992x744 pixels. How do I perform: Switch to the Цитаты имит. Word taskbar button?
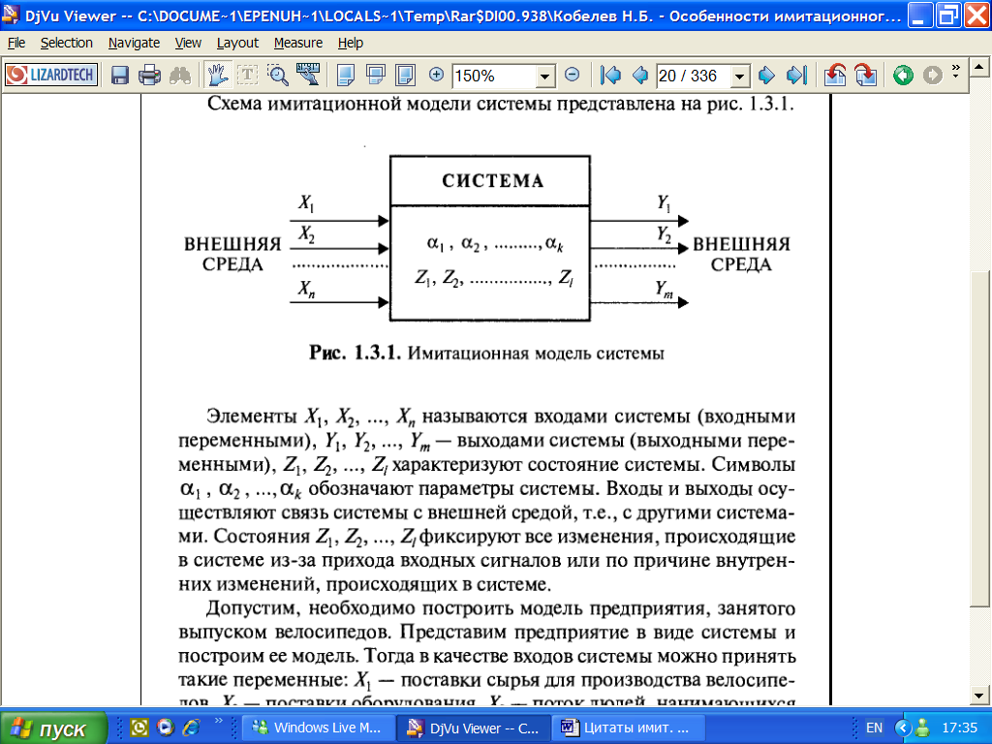pos(629,728)
